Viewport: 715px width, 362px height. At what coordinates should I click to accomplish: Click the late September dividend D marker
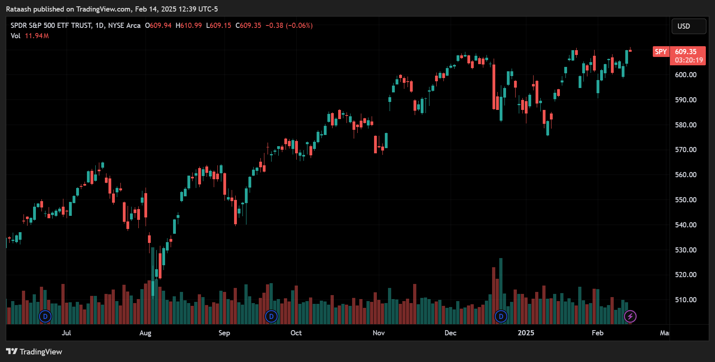point(271,317)
